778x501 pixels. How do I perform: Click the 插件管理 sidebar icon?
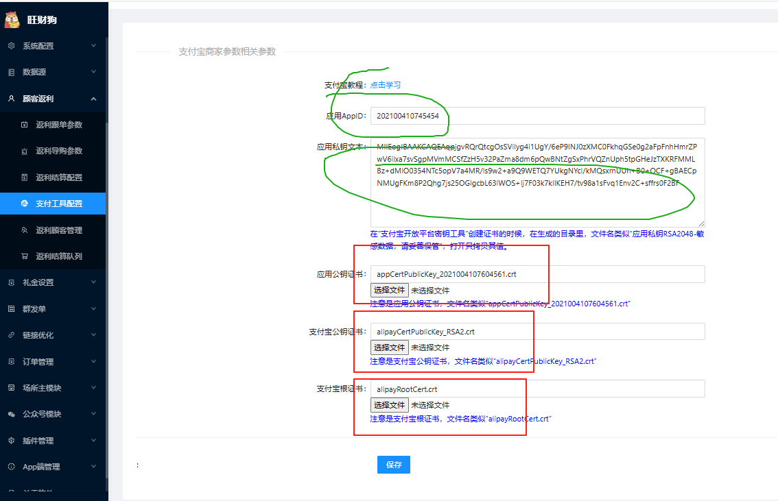11,441
